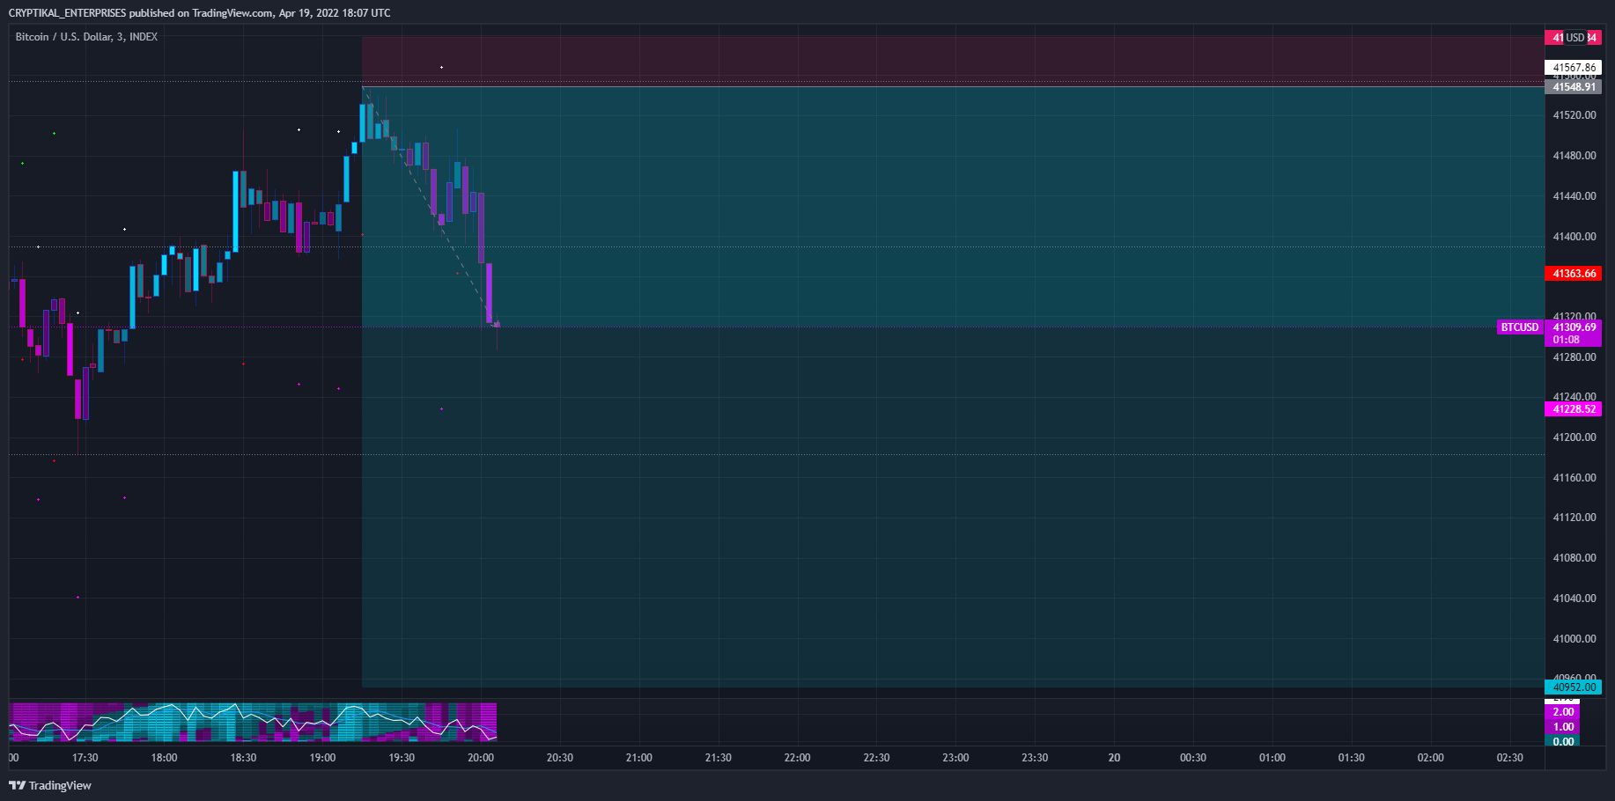Click the red 41363.66 price label
Screen dimensions: 1615x801
click(1574, 274)
